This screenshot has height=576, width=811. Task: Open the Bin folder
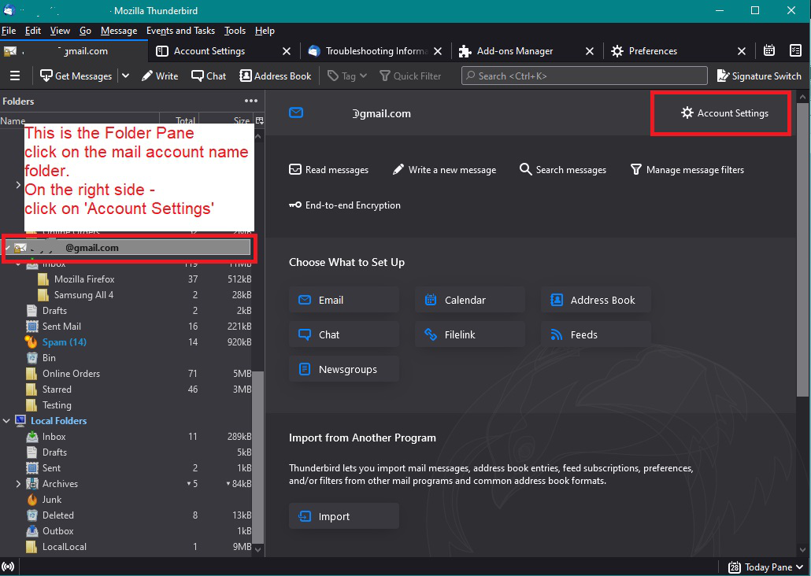point(49,358)
